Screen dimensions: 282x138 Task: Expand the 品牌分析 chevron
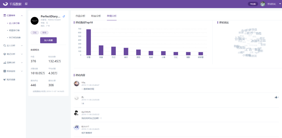(x=22, y=63)
